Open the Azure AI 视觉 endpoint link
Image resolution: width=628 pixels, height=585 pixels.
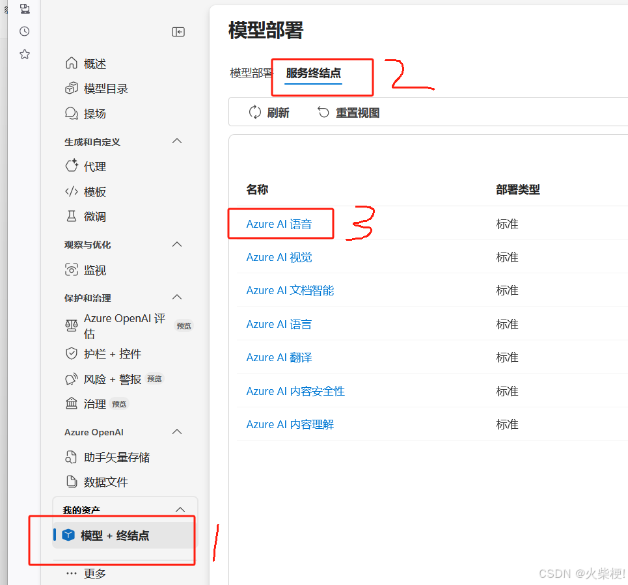pos(279,257)
